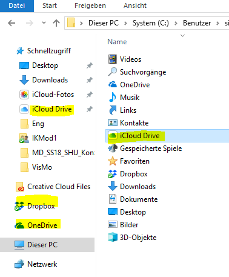
Task: Open iCloud Drive in the navigation pane
Action: 52,109
